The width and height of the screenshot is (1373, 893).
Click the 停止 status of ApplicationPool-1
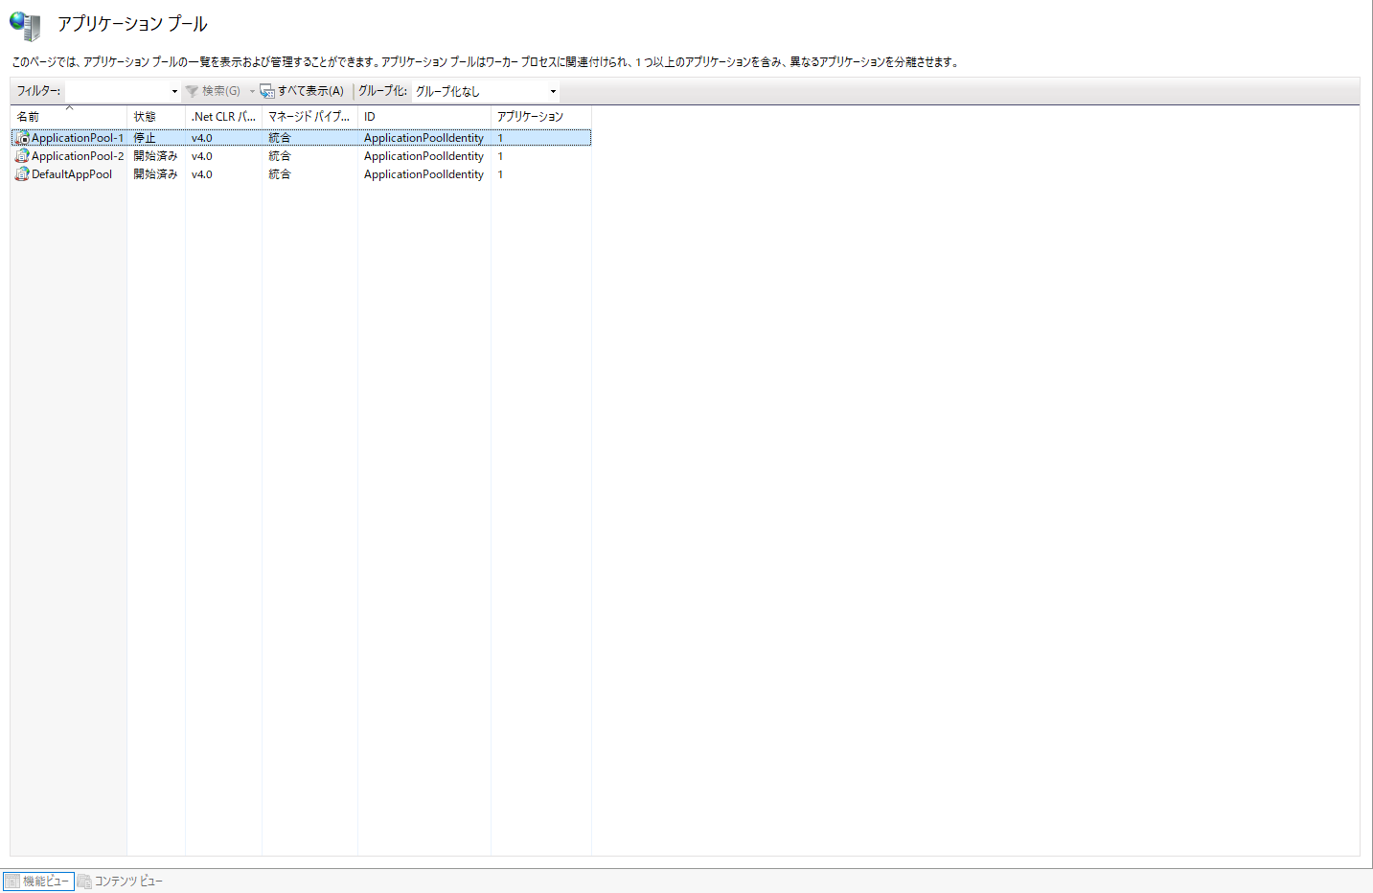tap(145, 138)
